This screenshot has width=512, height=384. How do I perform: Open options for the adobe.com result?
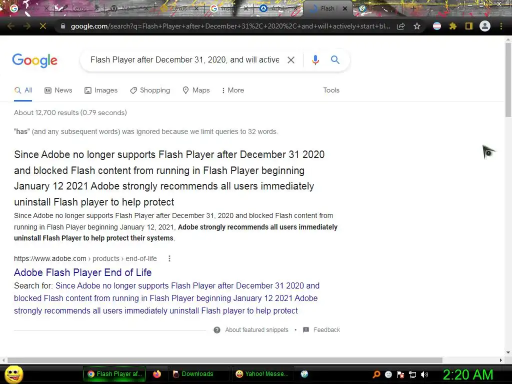tap(169, 258)
